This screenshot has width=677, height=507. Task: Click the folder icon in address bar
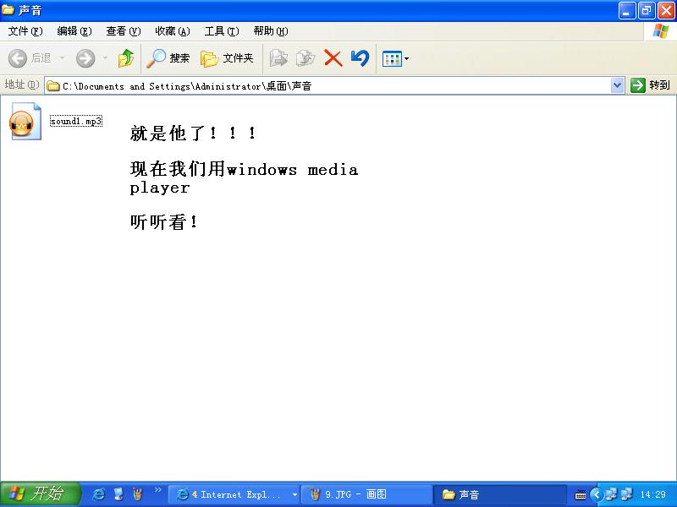pyautogui.click(x=53, y=86)
